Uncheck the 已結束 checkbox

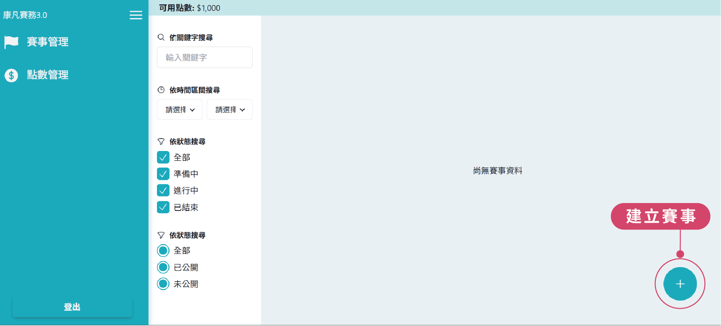click(163, 207)
